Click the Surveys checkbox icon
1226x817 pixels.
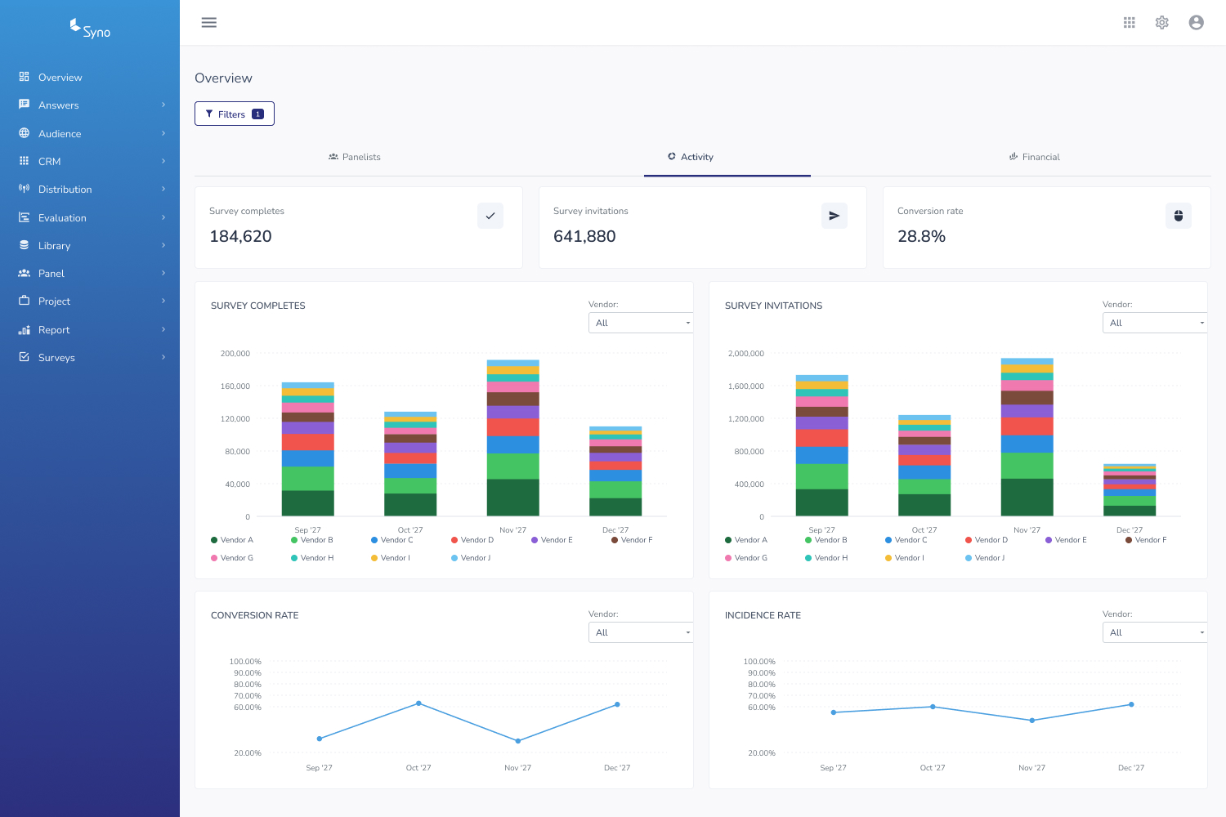pos(25,357)
